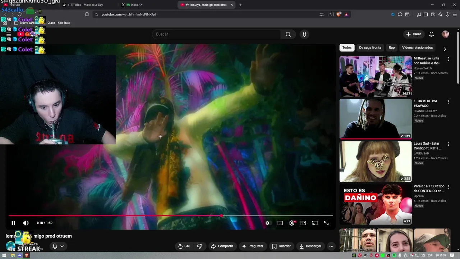Click the share icon in the address bar
The image size is (460, 259).
(330, 14)
